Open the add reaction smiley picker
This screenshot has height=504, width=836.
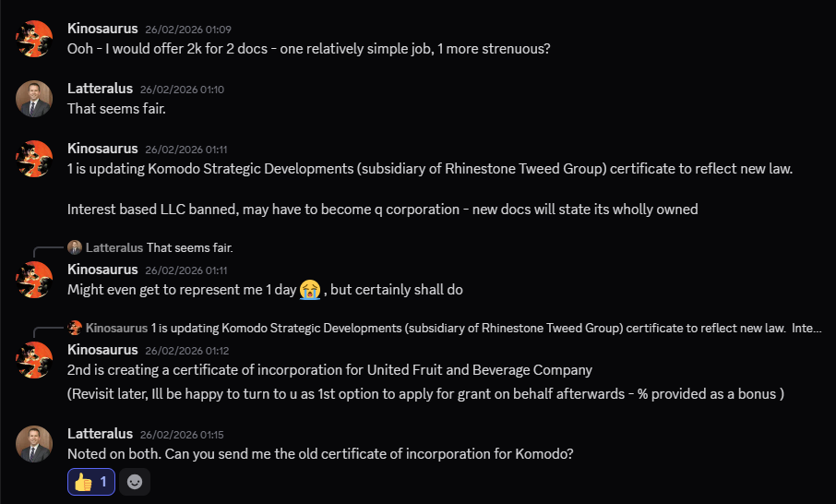point(135,482)
